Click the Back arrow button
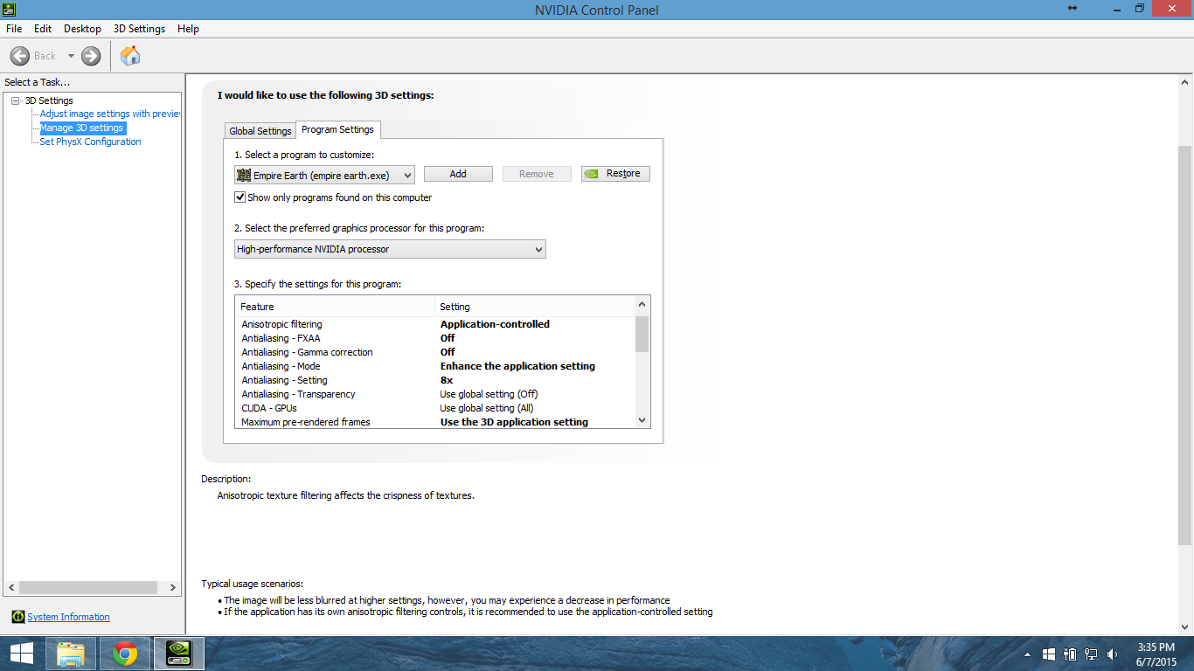 tap(20, 56)
